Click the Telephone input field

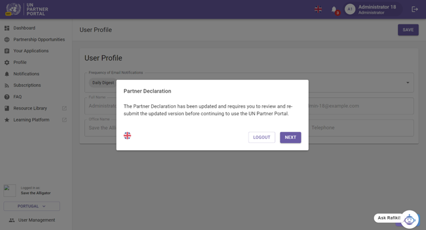(361, 127)
